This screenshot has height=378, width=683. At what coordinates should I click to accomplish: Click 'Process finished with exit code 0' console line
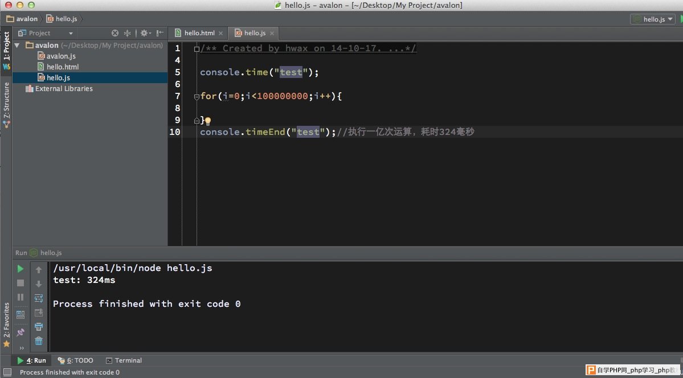(x=147, y=303)
